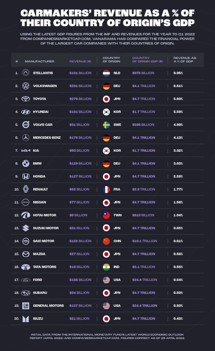Screen dimensions: 215x351
Task: Select the Manufacturer column header
Action: click(40, 61)
